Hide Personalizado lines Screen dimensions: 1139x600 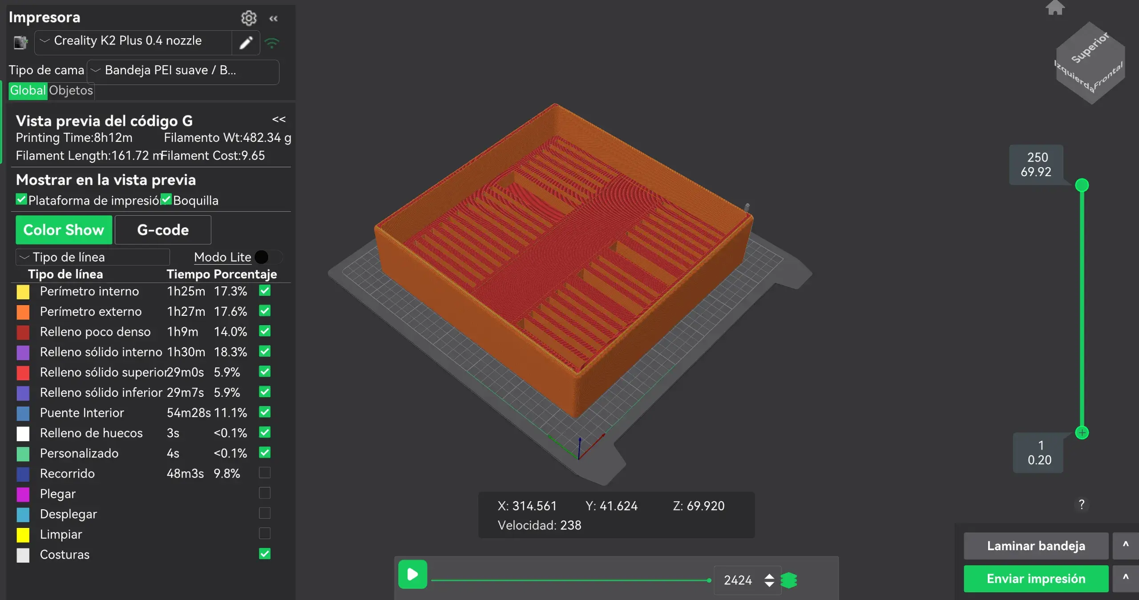pos(265,453)
